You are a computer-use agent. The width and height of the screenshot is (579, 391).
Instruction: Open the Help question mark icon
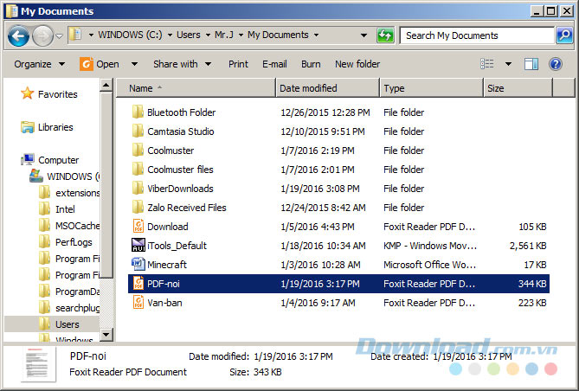556,64
